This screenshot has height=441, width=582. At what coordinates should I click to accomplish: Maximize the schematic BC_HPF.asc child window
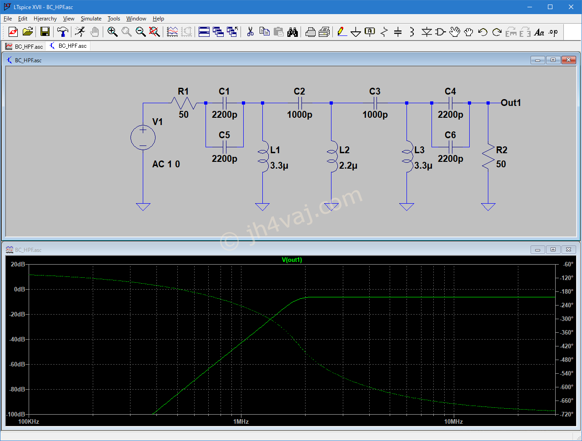pos(553,60)
